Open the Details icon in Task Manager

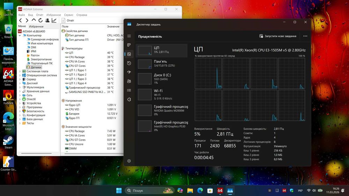[129, 91]
